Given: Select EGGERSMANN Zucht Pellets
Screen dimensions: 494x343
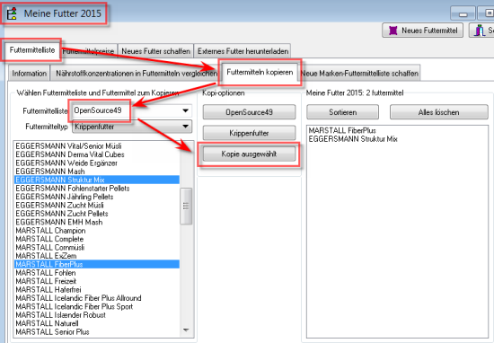Looking at the screenshot, I should pos(97,214).
